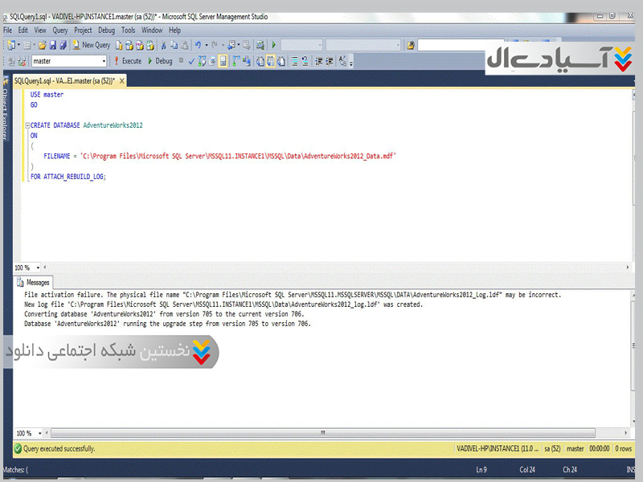Screen dimensions: 643x482
Task: Click the Save floppy disk icon
Action: (53, 45)
